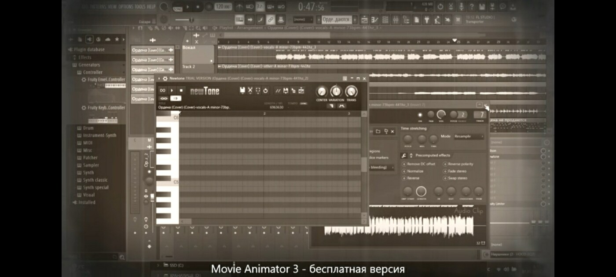
Task: Enable the Normalize option
Action: pos(413,171)
